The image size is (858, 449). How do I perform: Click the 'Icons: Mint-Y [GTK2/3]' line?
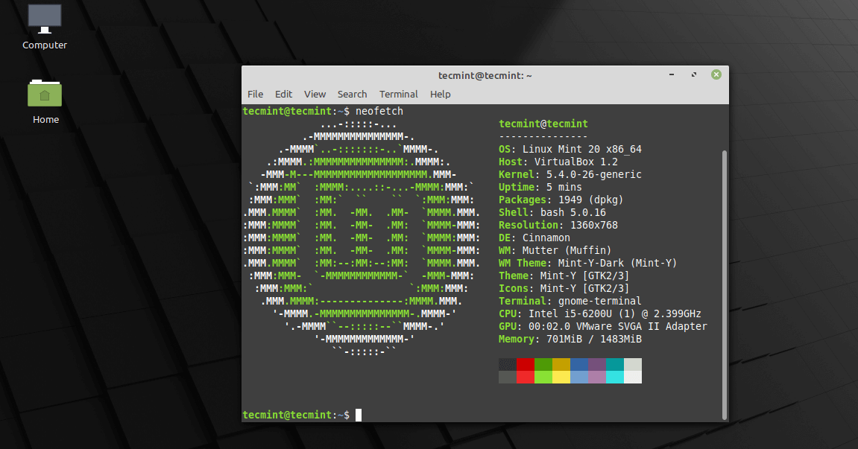[564, 288]
